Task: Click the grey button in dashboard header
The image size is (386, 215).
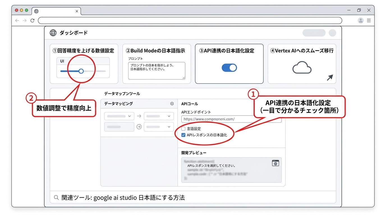Action: click(313, 32)
